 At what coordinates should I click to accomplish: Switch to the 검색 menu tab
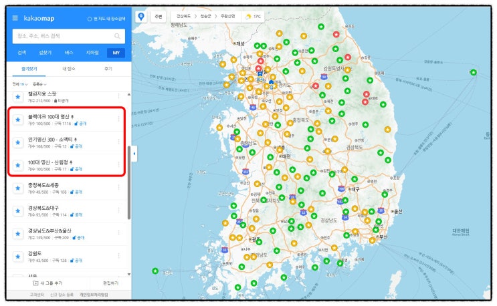point(21,53)
